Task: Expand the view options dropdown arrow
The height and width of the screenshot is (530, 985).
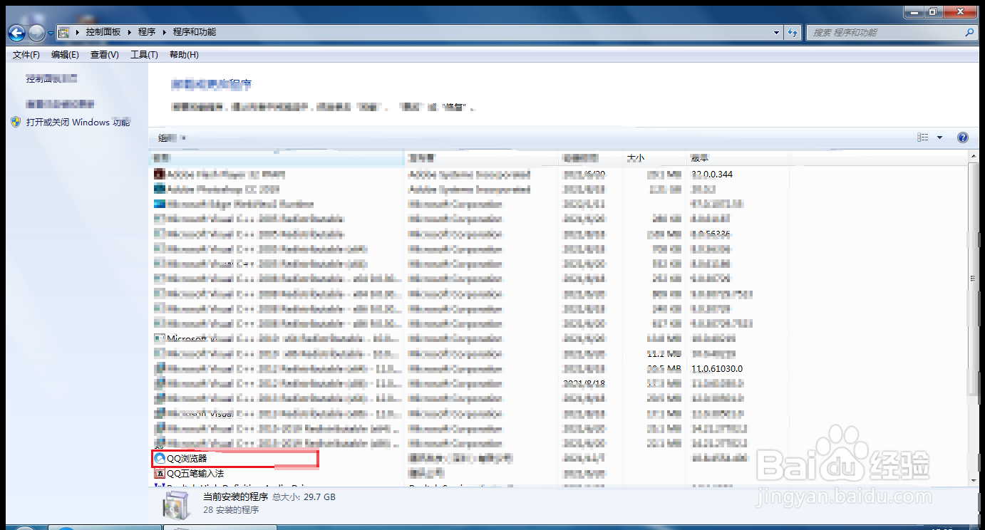Action: coord(939,137)
